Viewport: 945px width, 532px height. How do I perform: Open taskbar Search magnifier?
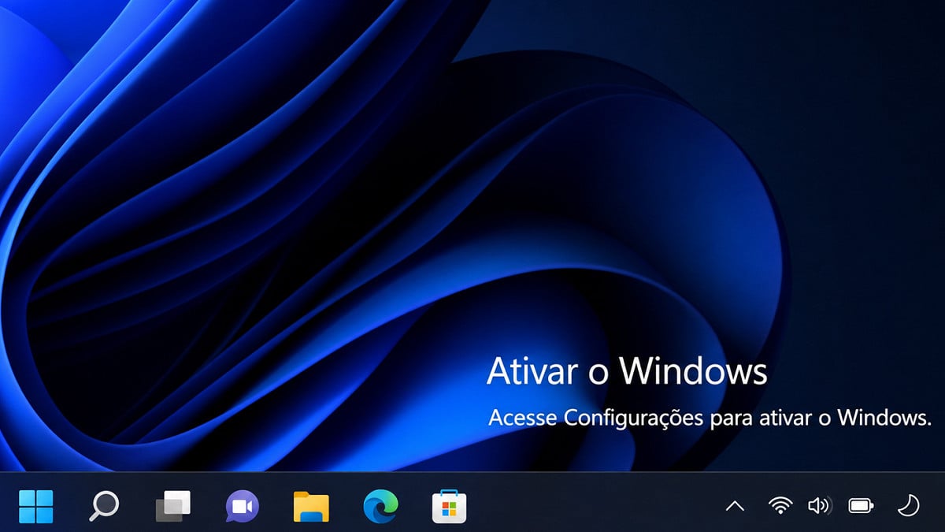tap(103, 506)
